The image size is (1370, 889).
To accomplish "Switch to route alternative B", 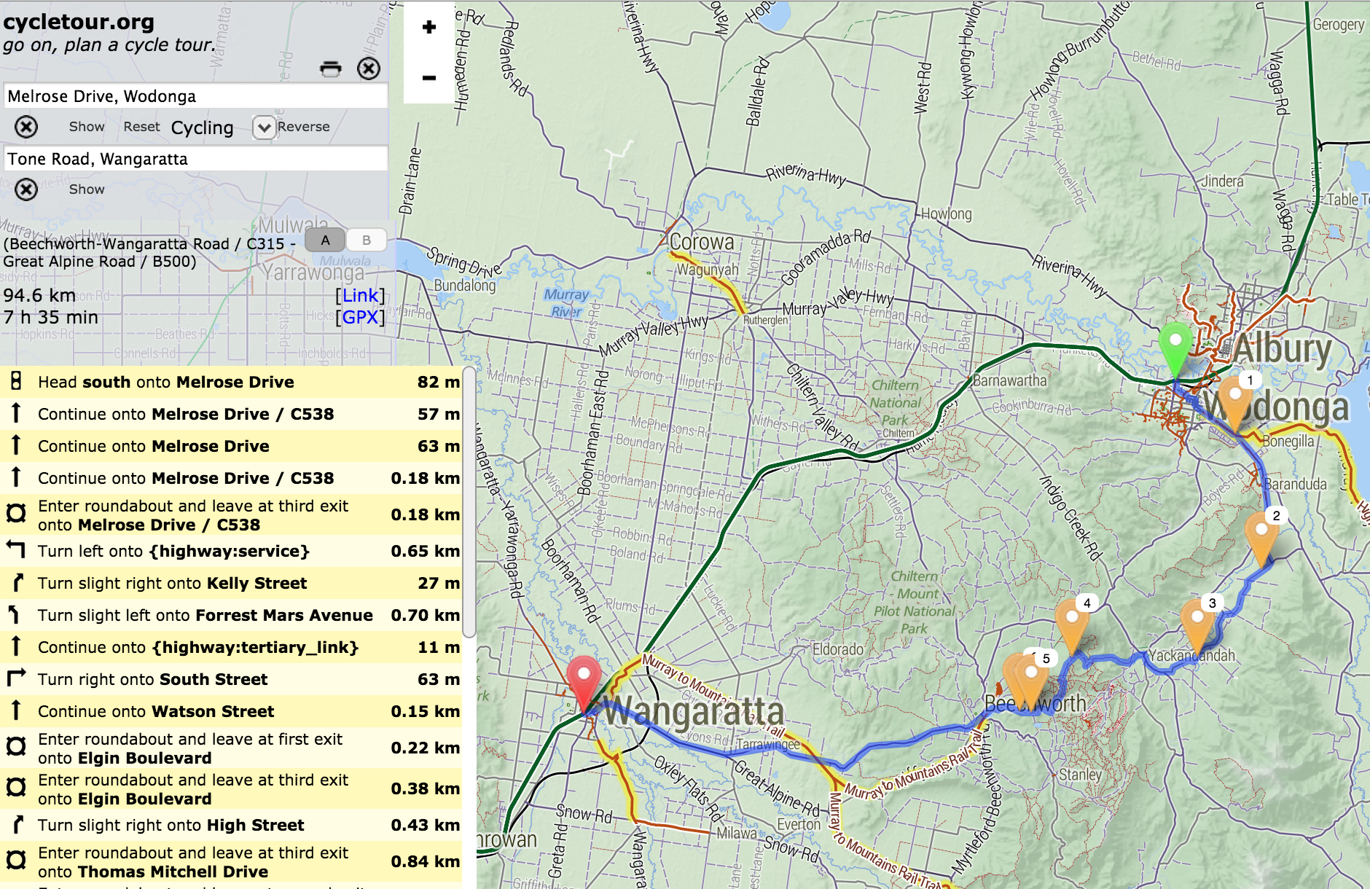I will (x=366, y=240).
